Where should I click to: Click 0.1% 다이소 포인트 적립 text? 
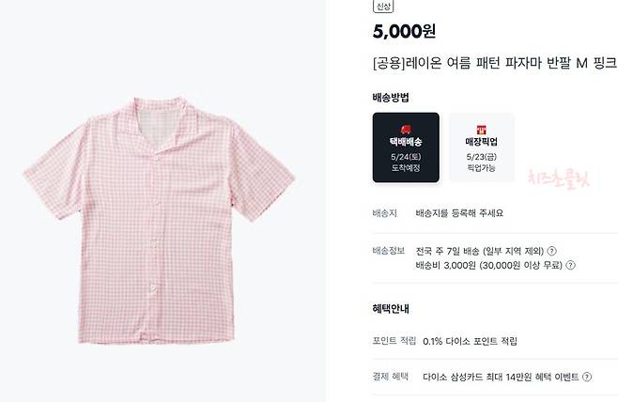tap(470, 341)
